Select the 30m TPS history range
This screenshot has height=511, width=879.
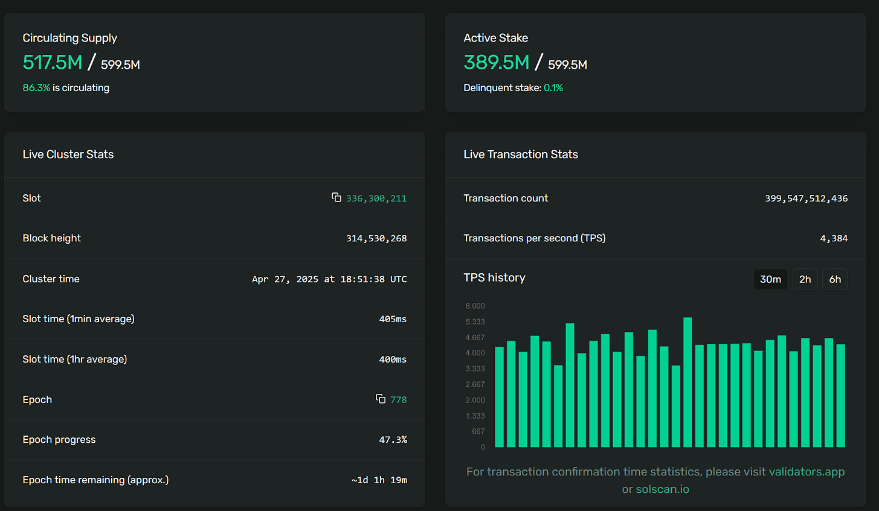(x=770, y=279)
